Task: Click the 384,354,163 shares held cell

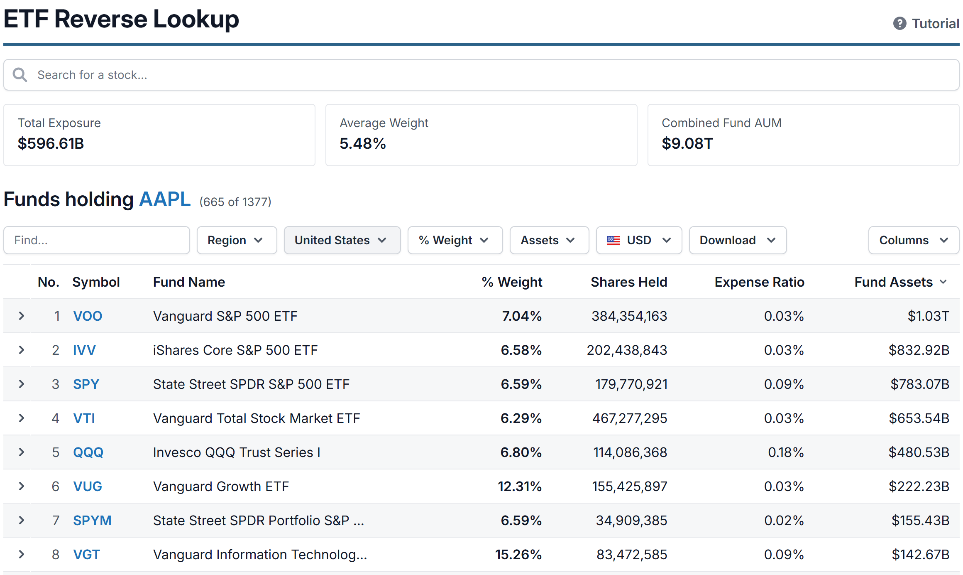Action: (x=629, y=316)
